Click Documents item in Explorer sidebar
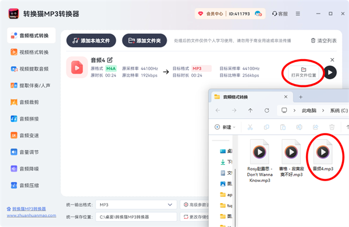 pyautogui.click(x=226, y=173)
